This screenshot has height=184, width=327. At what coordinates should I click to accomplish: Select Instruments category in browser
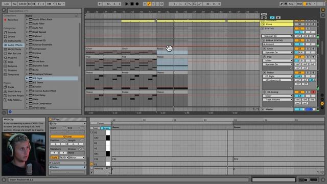coord(14,41)
